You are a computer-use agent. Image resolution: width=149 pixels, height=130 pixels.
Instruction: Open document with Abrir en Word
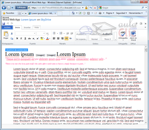point(133,36)
